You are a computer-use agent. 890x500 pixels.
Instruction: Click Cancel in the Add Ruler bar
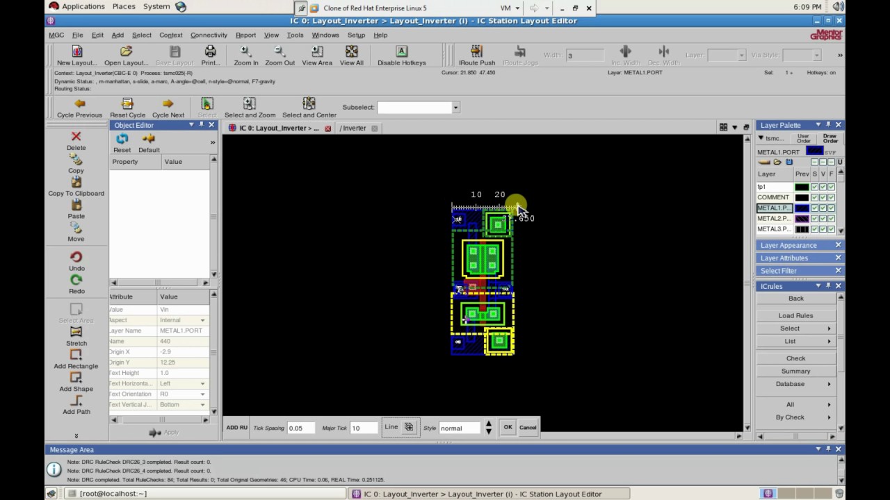coord(528,427)
